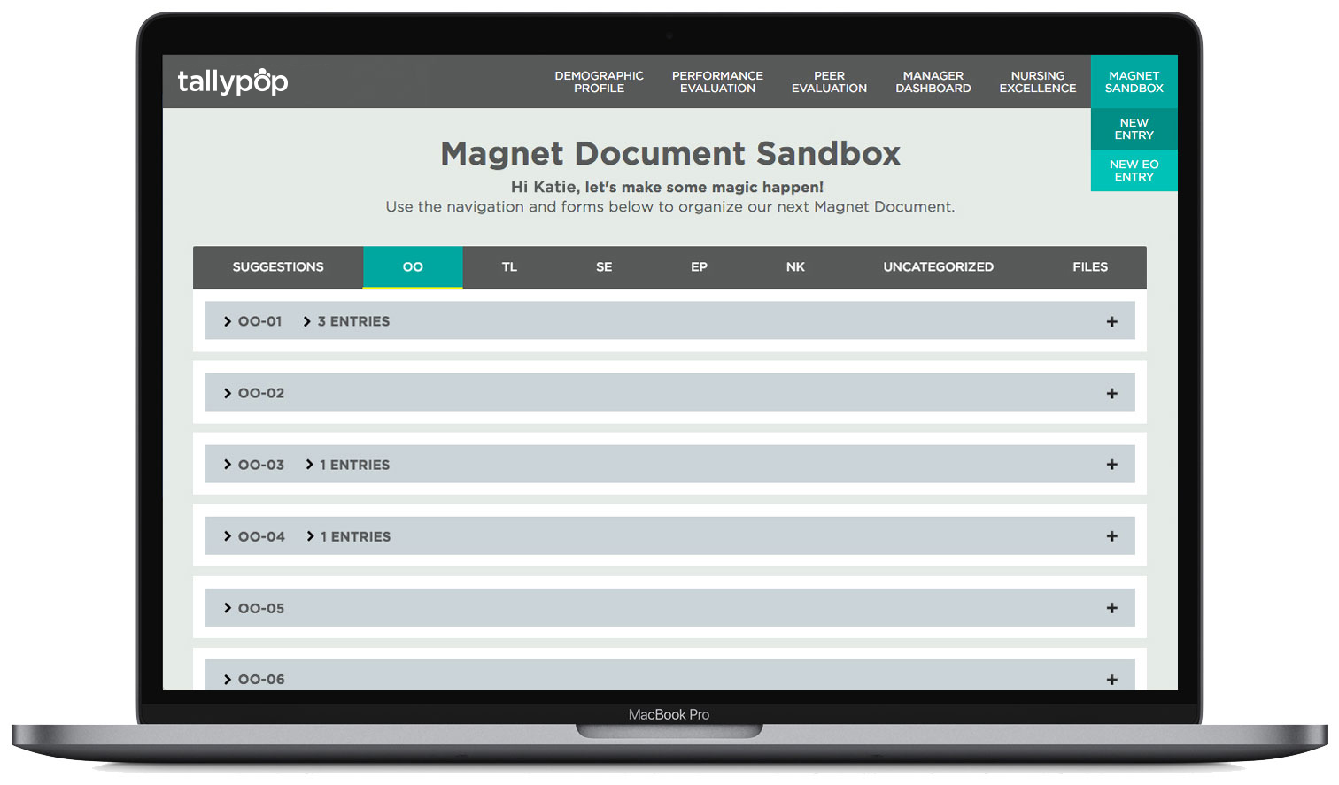Image resolution: width=1339 pixels, height=785 pixels.
Task: Expand the 1 Entries list in OO-03
Action: [x=310, y=465]
